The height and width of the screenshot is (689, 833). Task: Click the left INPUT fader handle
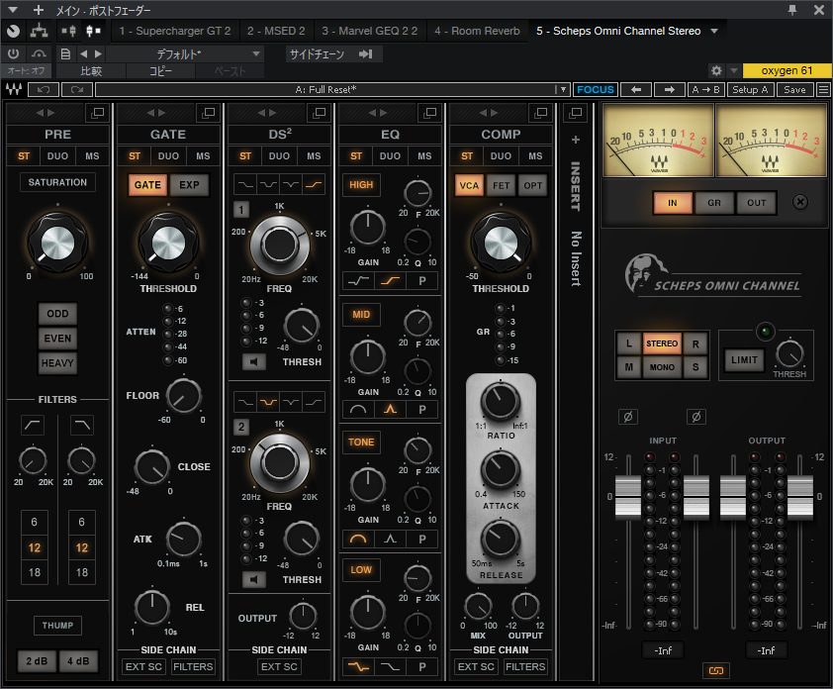(628, 498)
